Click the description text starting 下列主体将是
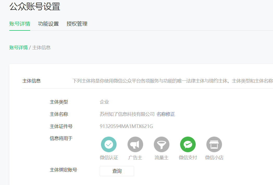This screenshot has width=273, height=185. pos(173,81)
